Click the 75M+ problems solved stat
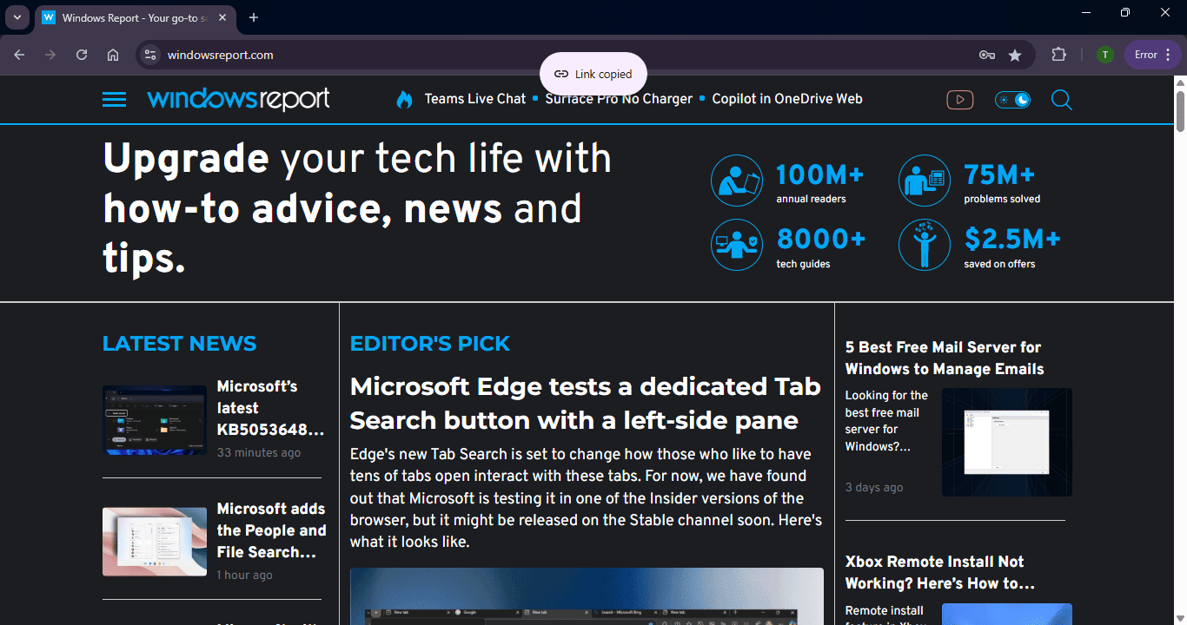 click(x=1002, y=183)
